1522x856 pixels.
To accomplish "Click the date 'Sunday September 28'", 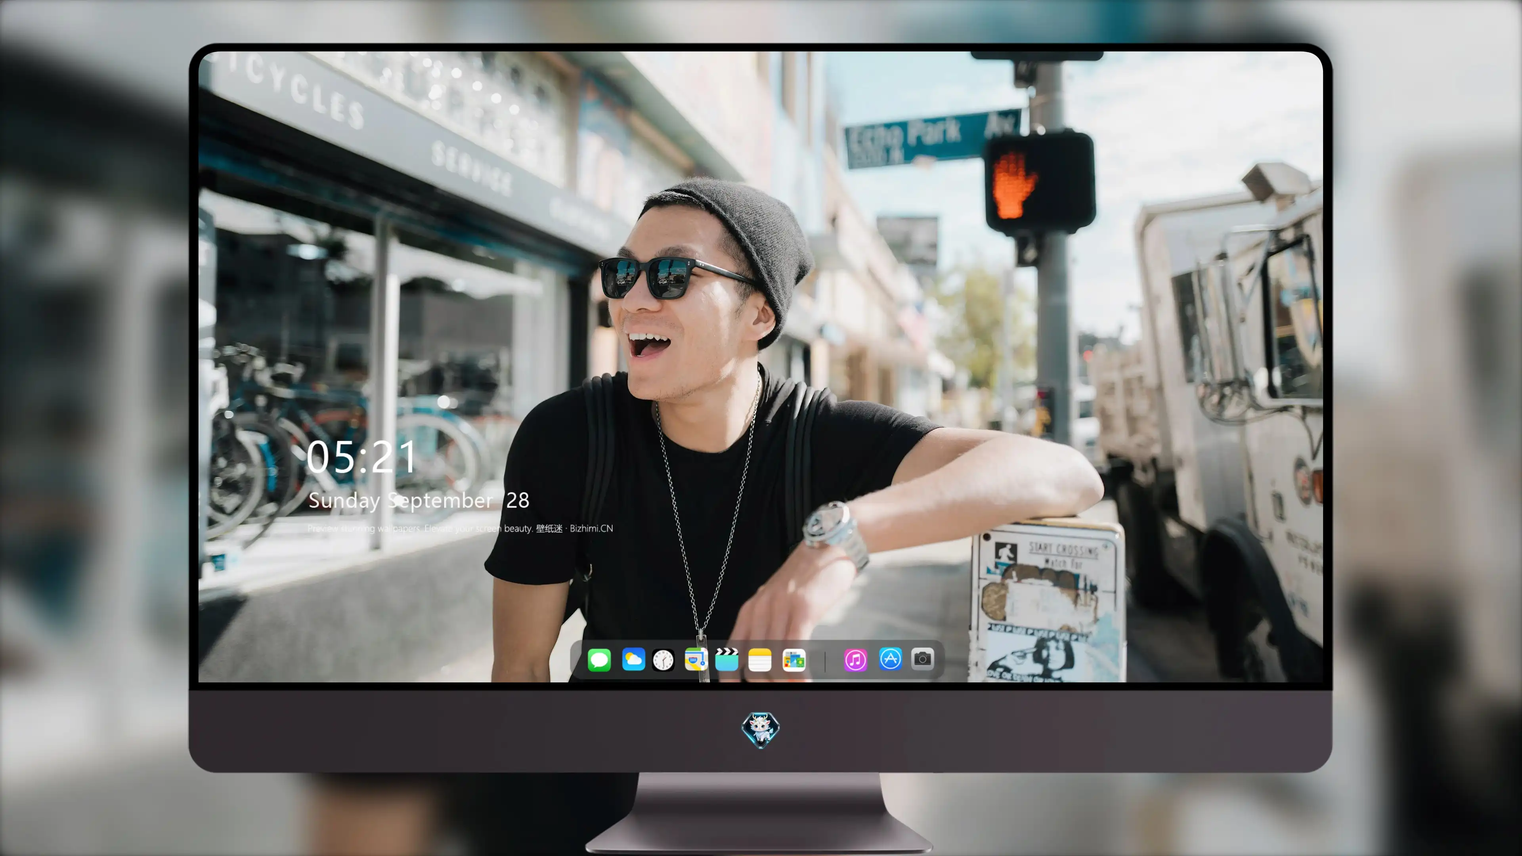I will 419,501.
